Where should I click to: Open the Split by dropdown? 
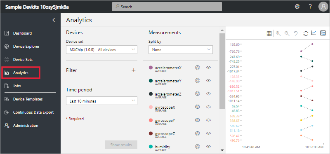[x=181, y=49]
